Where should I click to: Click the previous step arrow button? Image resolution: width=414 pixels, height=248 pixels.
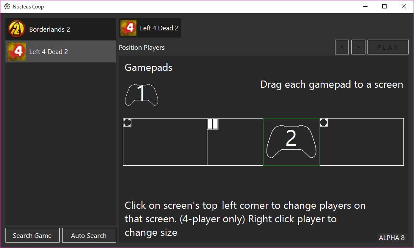coord(342,47)
